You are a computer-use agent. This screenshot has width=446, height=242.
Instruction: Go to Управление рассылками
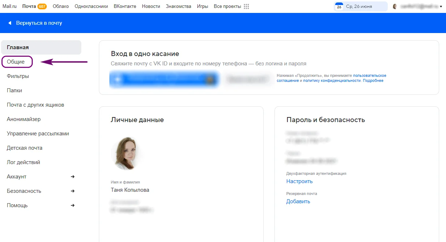pos(38,134)
